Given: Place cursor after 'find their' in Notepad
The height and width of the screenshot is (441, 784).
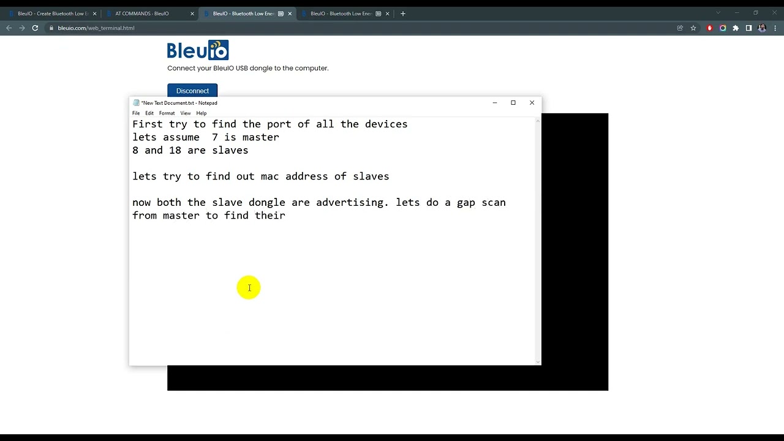Looking at the screenshot, I should click(x=286, y=216).
